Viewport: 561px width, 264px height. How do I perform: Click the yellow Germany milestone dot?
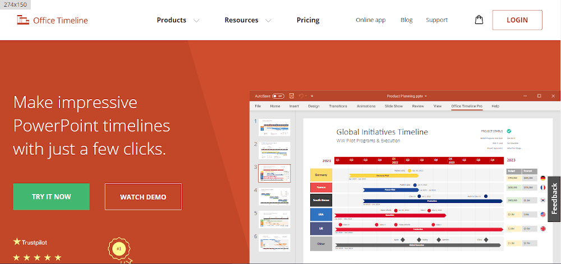click(x=410, y=171)
